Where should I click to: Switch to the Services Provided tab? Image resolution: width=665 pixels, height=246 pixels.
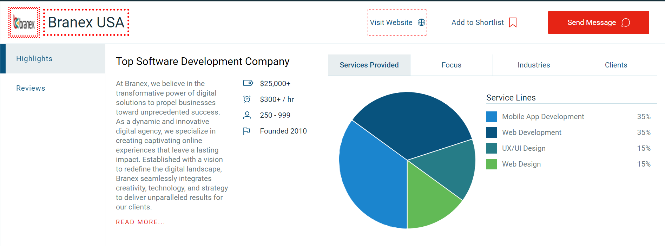[369, 65]
